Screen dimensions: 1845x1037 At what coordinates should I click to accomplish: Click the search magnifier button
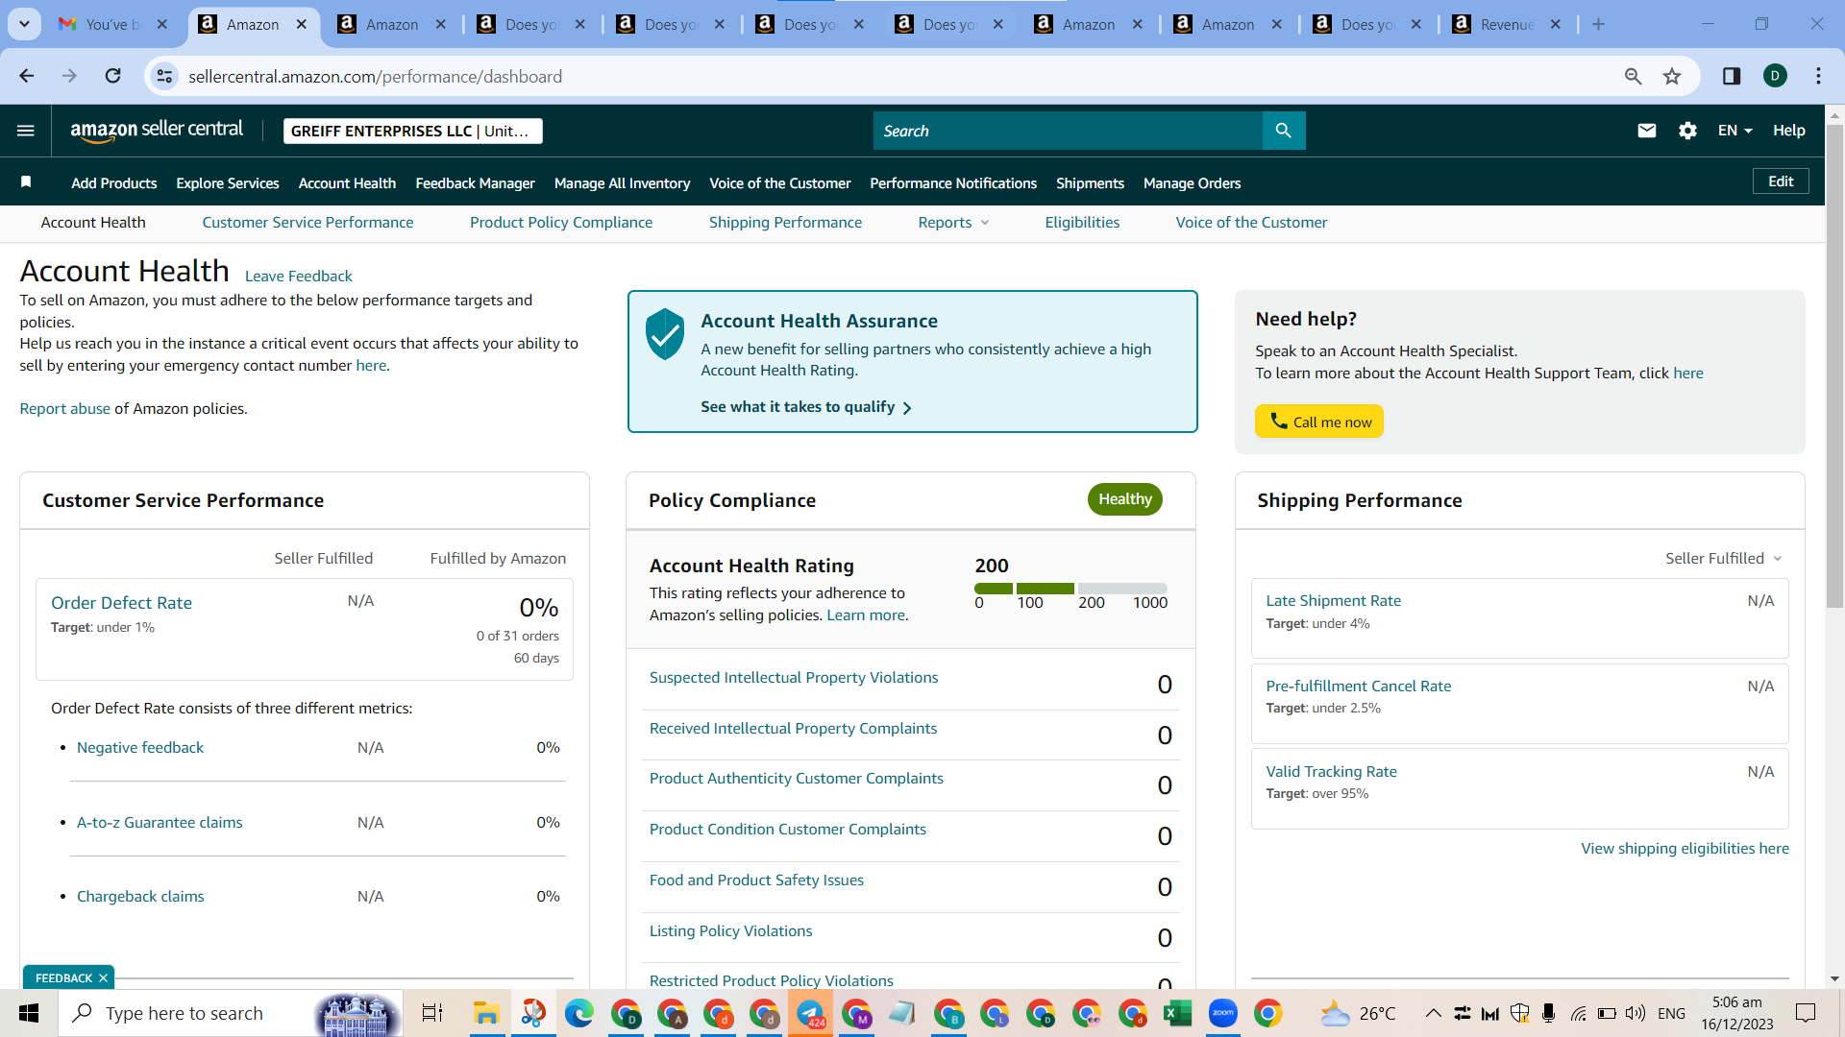(x=1284, y=131)
